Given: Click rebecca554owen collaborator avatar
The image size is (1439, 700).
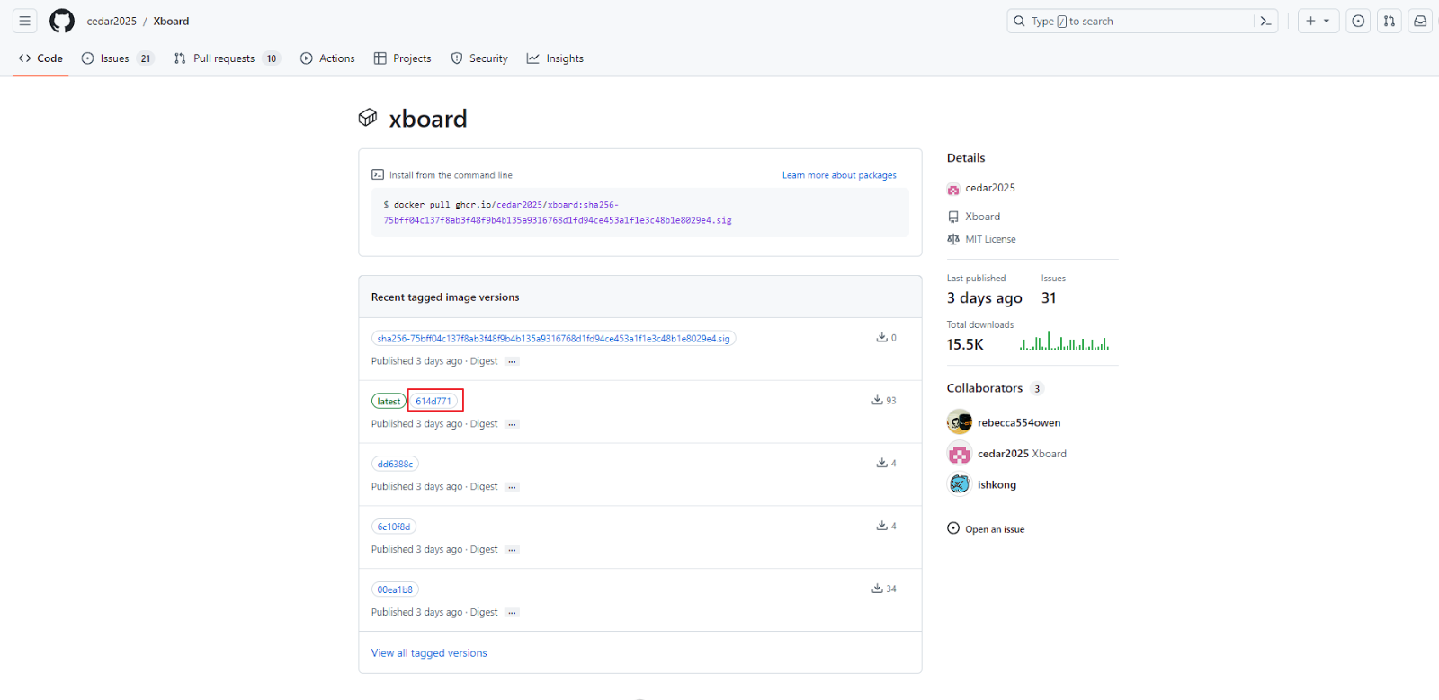Looking at the screenshot, I should [x=960, y=422].
